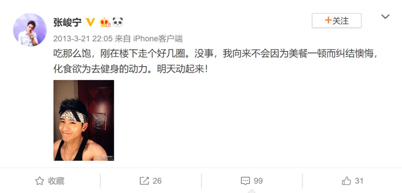The width and height of the screenshot is (402, 193).
Task: Open the 99 comments list
Action: pyautogui.click(x=258, y=181)
